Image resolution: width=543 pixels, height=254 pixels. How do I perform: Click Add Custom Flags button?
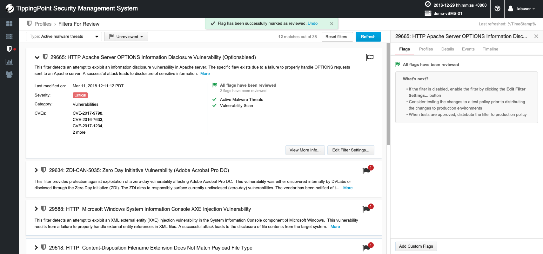coord(416,246)
